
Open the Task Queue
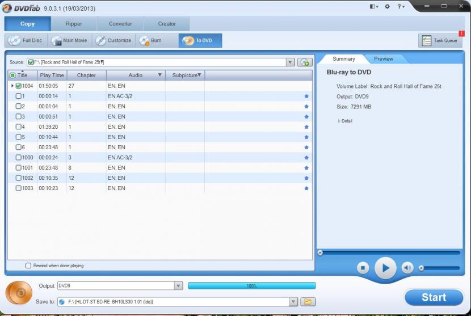(x=440, y=40)
